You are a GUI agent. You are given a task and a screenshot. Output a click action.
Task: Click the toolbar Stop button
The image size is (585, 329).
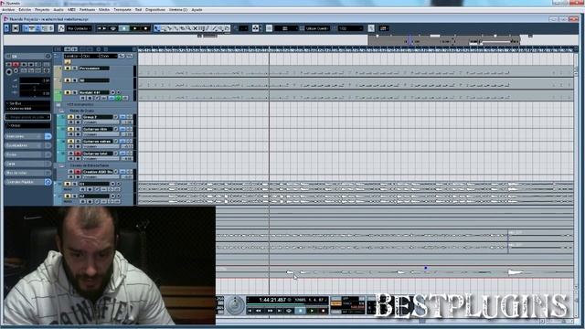click(x=124, y=28)
